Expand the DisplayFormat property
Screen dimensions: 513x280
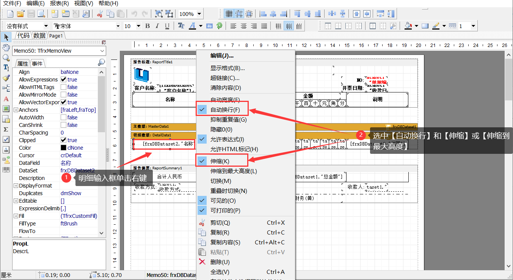pos(16,186)
